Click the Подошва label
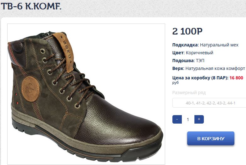Viewport: 246px width, 165px height. (x=183, y=61)
